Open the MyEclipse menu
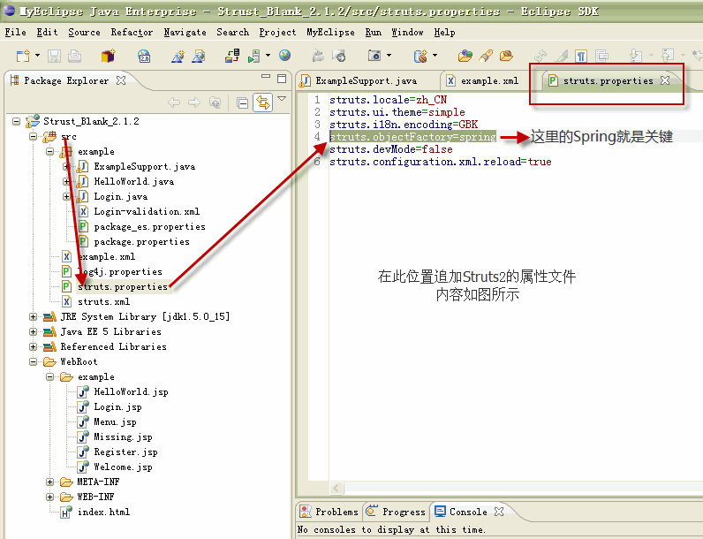The height and width of the screenshot is (539, 703). [330, 33]
